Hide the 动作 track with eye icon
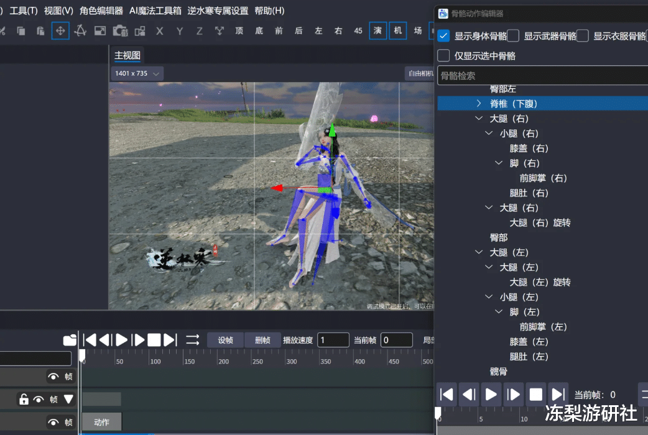Viewport: 648px width, 435px height. [53, 423]
